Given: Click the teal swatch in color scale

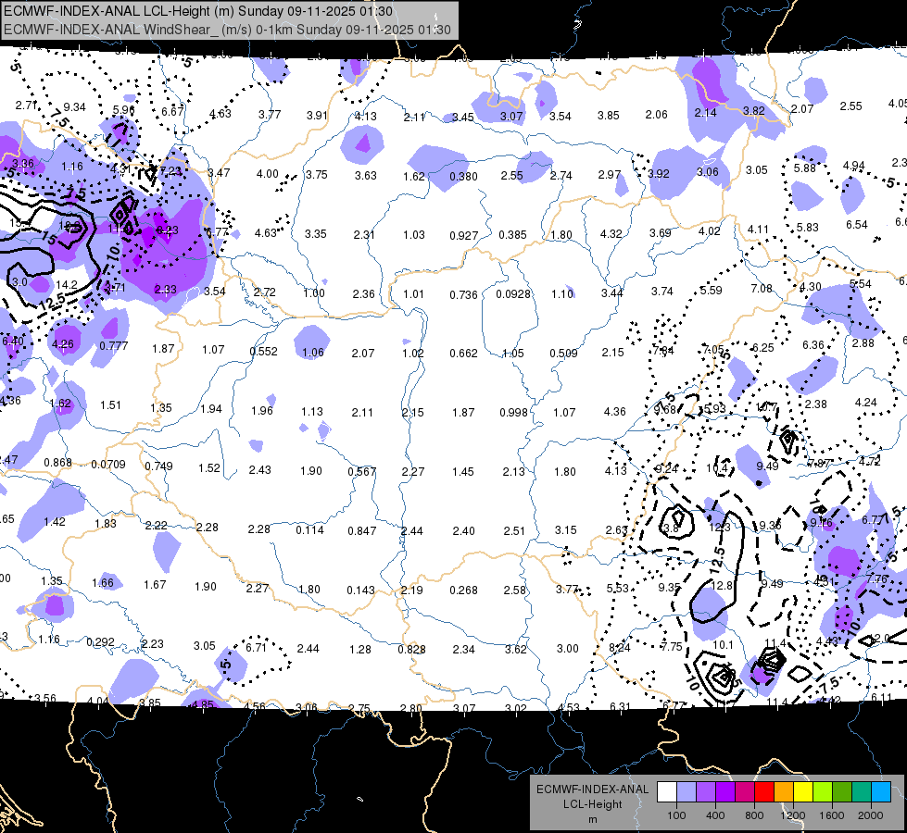Looking at the screenshot, I should [x=862, y=792].
